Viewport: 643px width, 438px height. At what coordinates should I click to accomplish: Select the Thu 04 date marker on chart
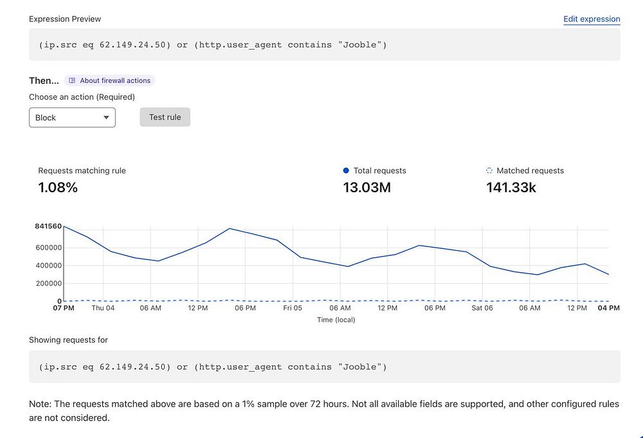(103, 308)
